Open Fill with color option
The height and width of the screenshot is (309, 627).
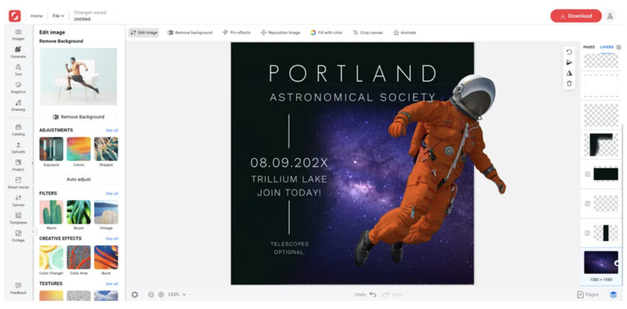pyautogui.click(x=326, y=32)
